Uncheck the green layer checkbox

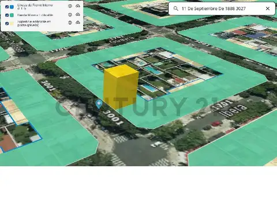(x=7, y=15)
